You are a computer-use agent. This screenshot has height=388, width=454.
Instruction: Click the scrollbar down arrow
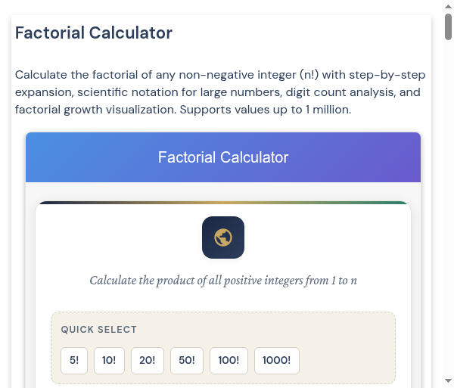[x=448, y=380]
